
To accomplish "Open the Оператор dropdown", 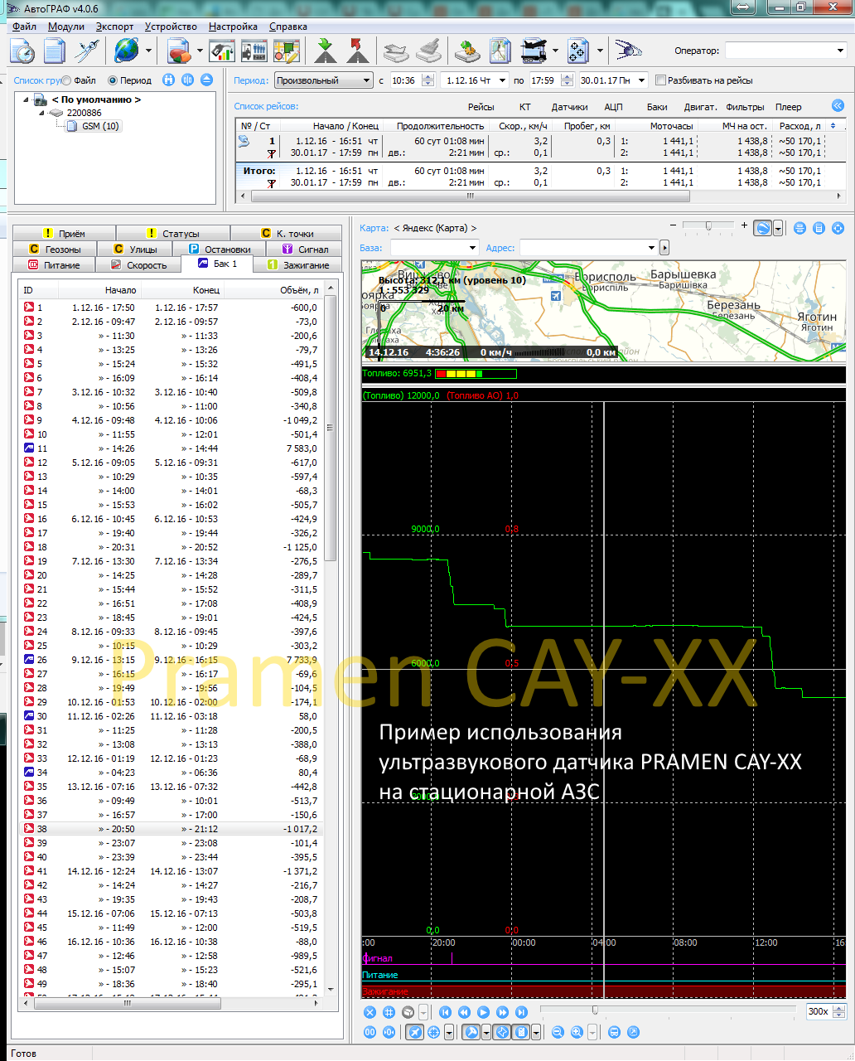I will (784, 51).
